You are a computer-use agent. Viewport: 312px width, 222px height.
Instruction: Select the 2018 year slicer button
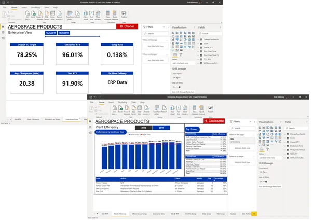pos(144,128)
